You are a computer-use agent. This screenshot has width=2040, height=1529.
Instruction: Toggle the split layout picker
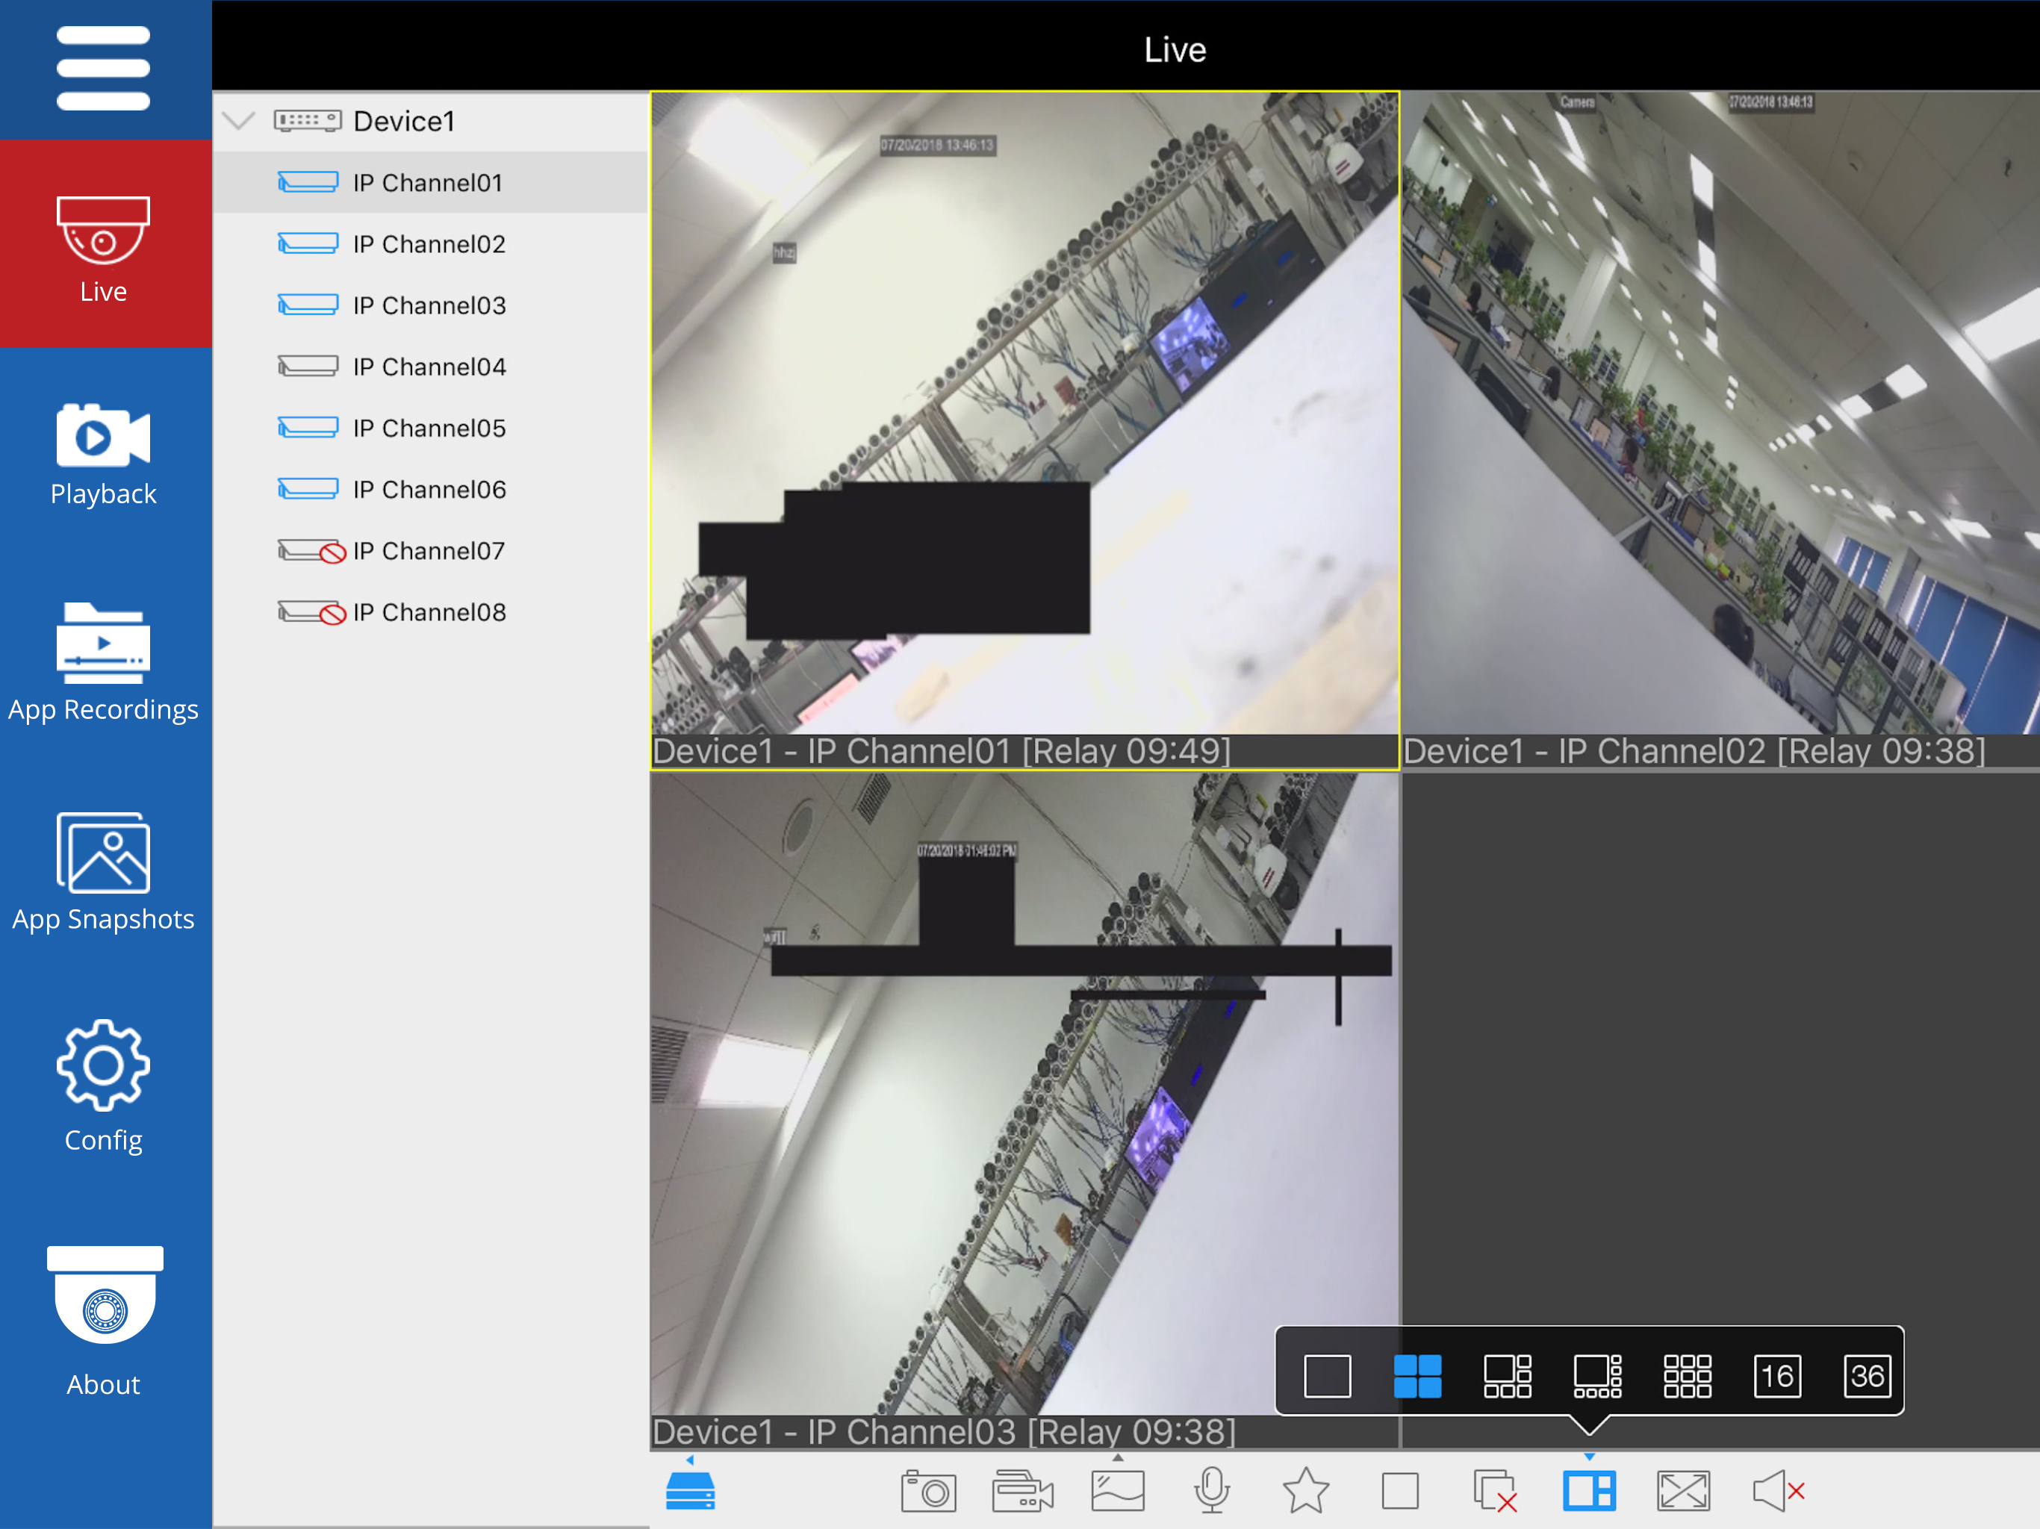(1588, 1490)
